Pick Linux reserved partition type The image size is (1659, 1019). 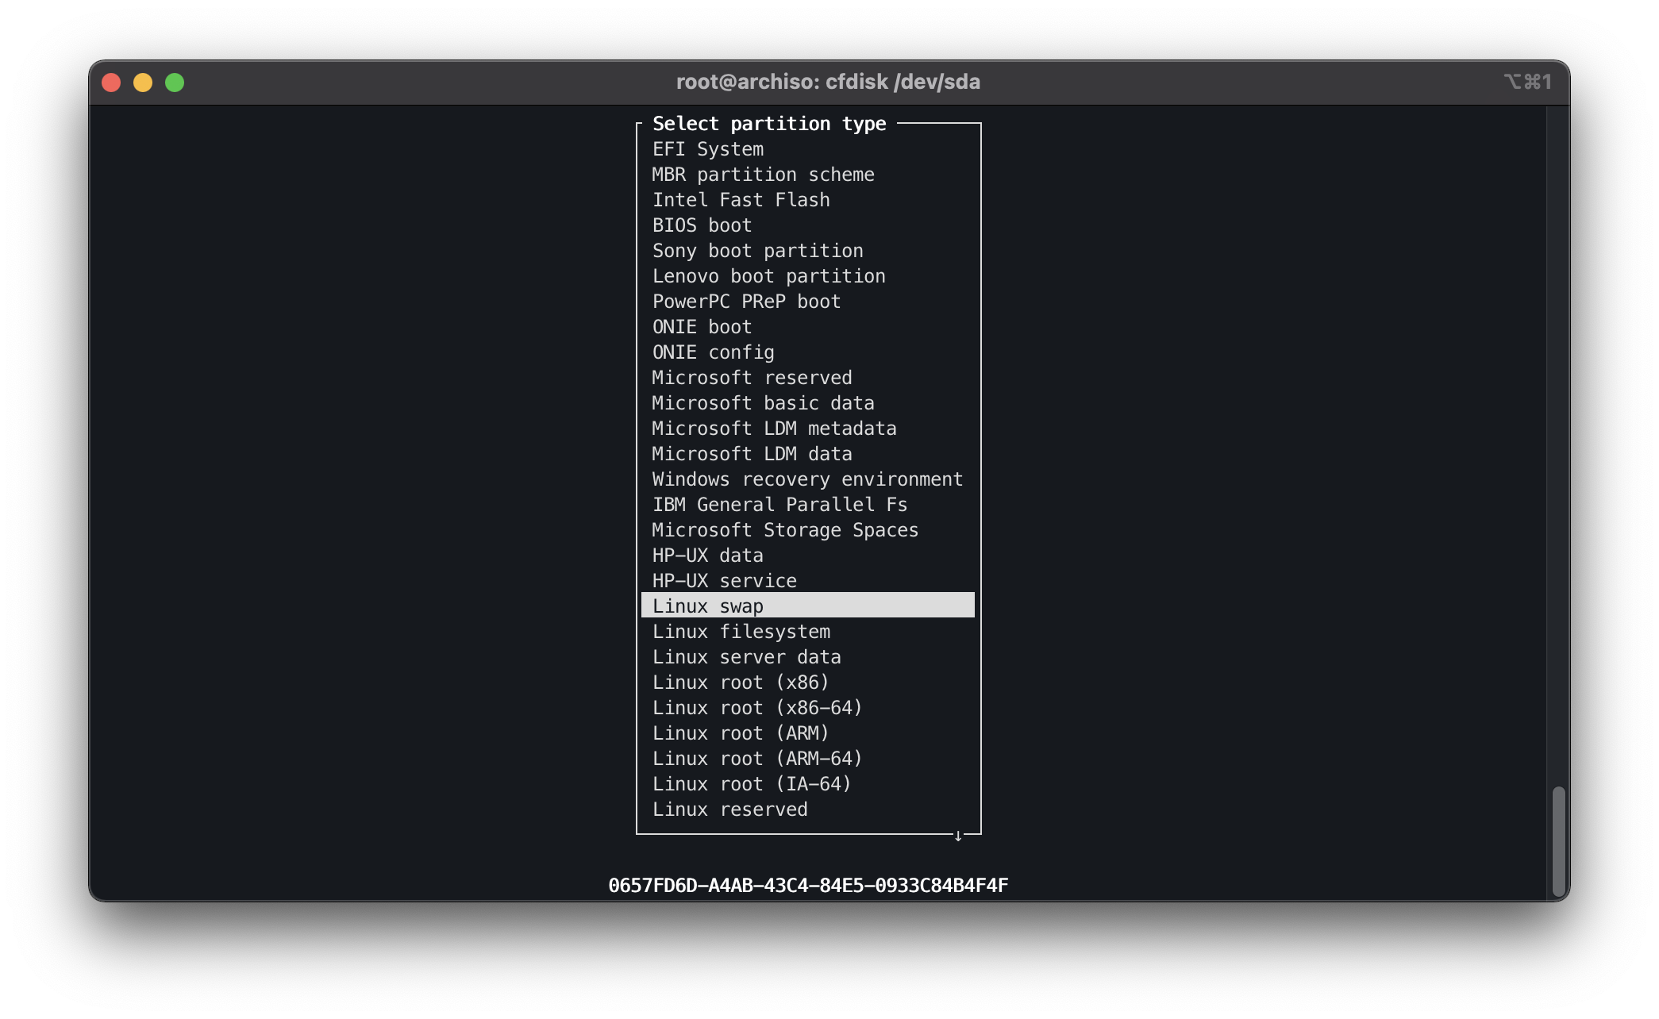(x=730, y=809)
